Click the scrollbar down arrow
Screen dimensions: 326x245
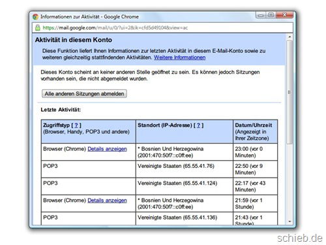[289, 221]
